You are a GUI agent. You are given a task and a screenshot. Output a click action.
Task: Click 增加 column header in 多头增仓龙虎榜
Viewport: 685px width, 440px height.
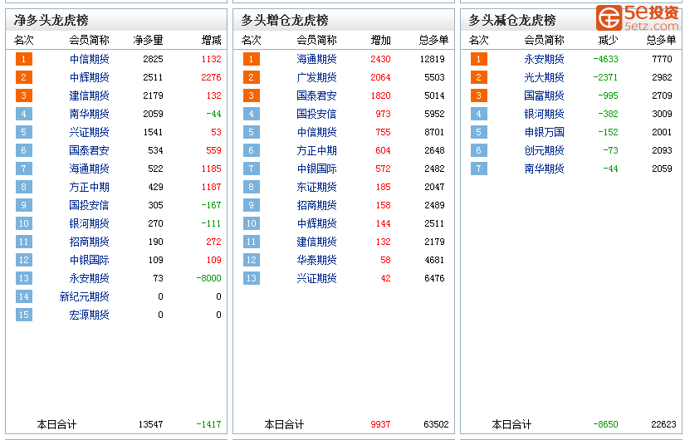381,40
